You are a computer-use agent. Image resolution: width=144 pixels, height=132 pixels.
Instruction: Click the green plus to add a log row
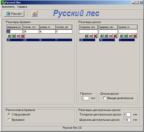pyautogui.click(x=9, y=36)
